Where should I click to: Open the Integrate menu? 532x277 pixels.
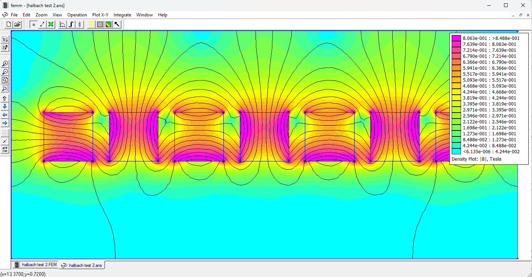(123, 15)
